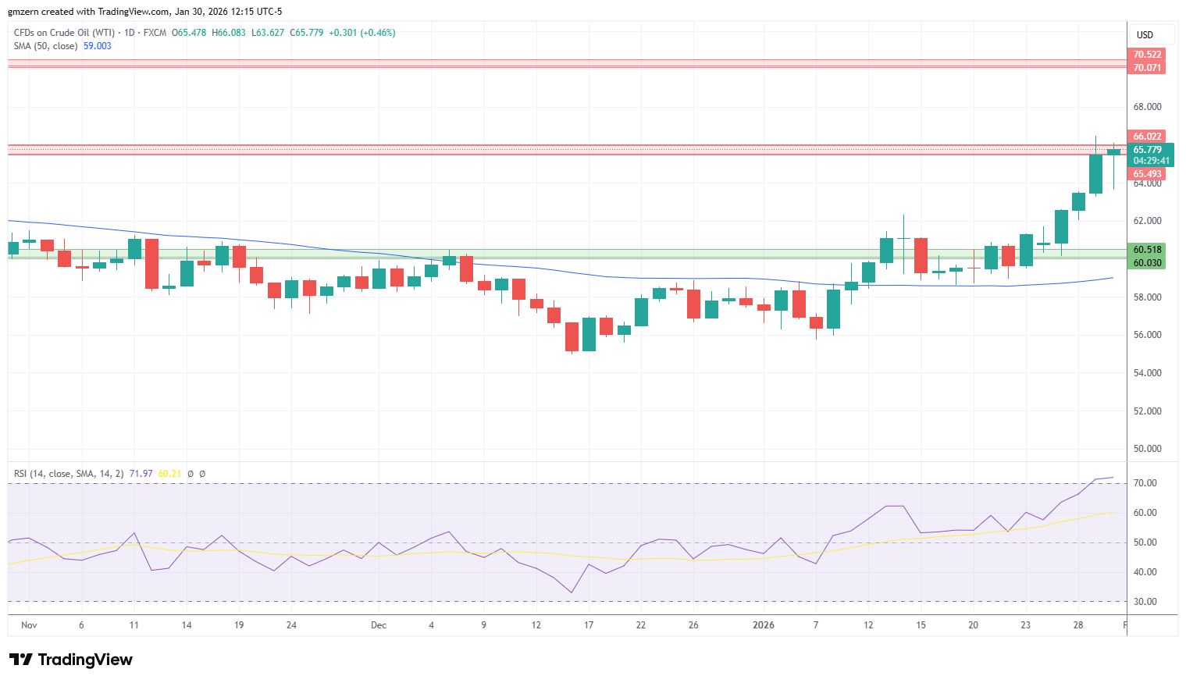This screenshot has height=683, width=1186.
Task: Select the FXCM exchange label in the legend
Action: (155, 33)
